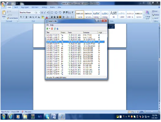This screenshot has width=161, height=122.
Task: Select the highlighted blue packet row
Action: (x=75, y=42)
